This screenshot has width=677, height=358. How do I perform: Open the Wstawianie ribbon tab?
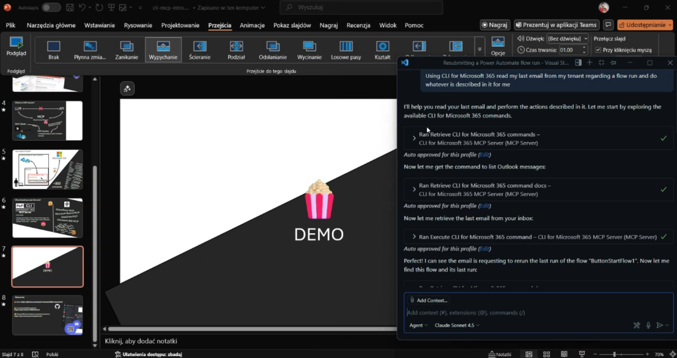100,25
